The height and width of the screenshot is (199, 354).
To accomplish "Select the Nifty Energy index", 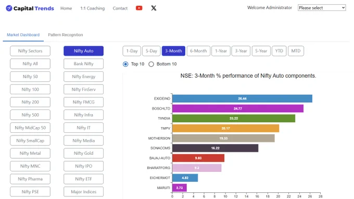I will coord(83,77).
